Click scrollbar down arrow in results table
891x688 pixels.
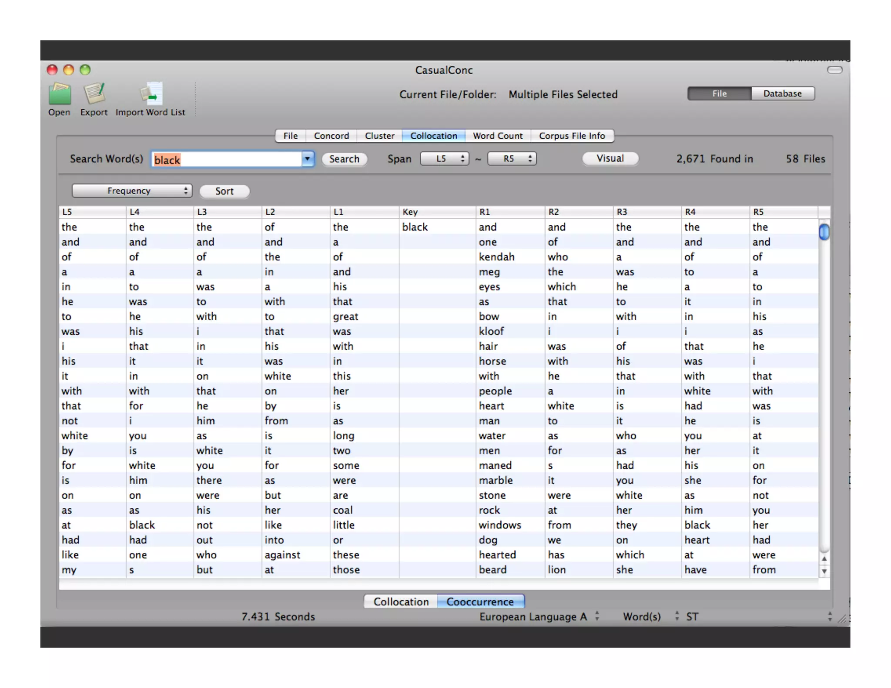pos(824,571)
